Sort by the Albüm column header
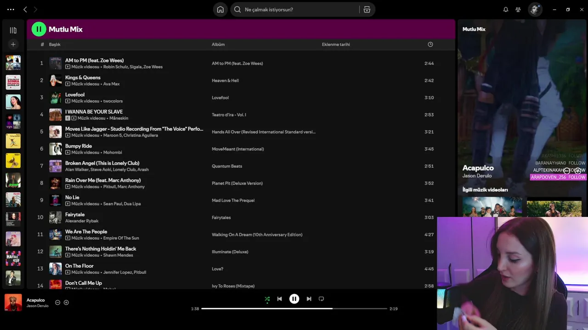 [x=218, y=44]
